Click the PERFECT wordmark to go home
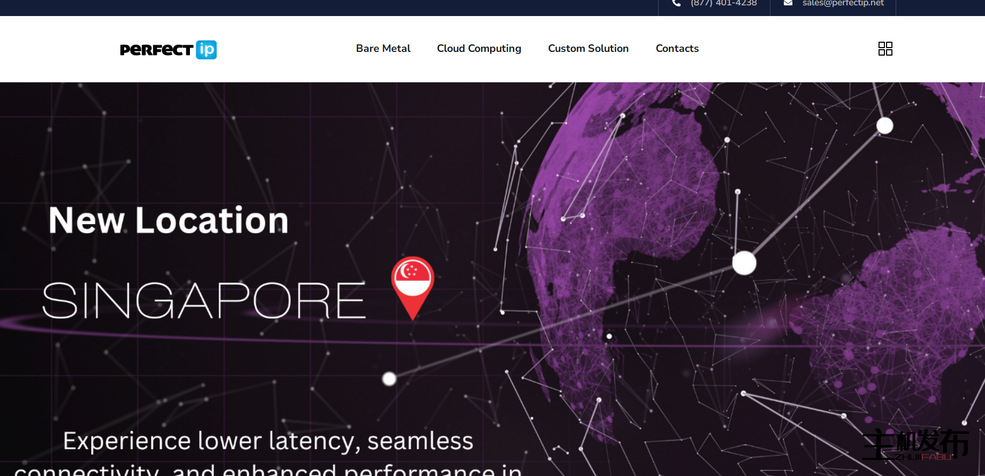 156,50
